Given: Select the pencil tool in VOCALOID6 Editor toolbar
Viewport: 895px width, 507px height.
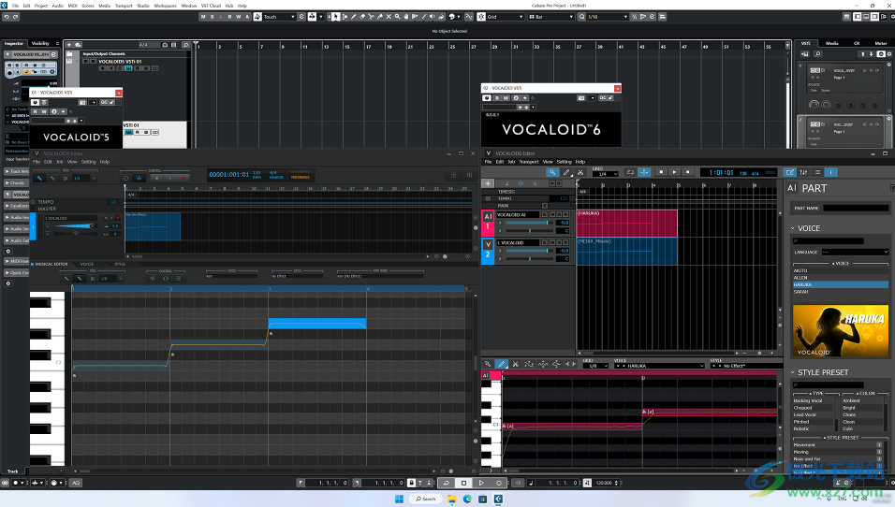Looking at the screenshot, I should click(x=567, y=172).
